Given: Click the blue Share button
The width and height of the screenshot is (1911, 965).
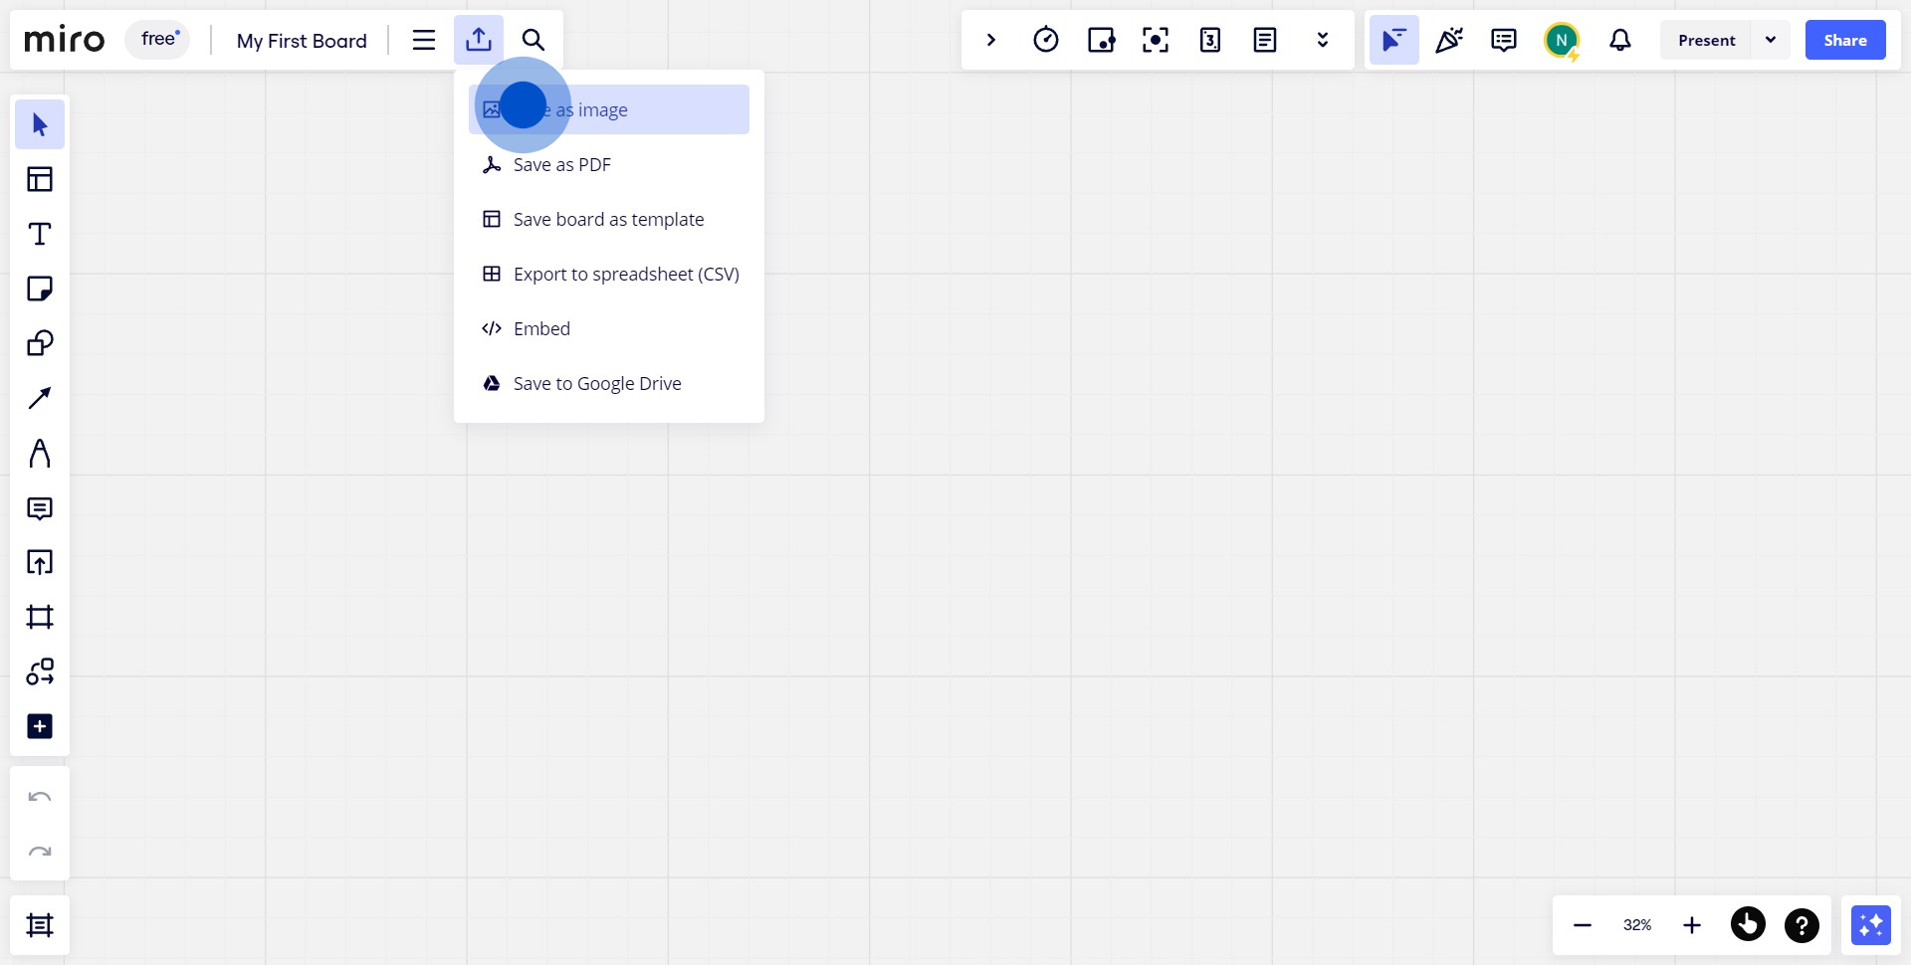Looking at the screenshot, I should (1845, 40).
